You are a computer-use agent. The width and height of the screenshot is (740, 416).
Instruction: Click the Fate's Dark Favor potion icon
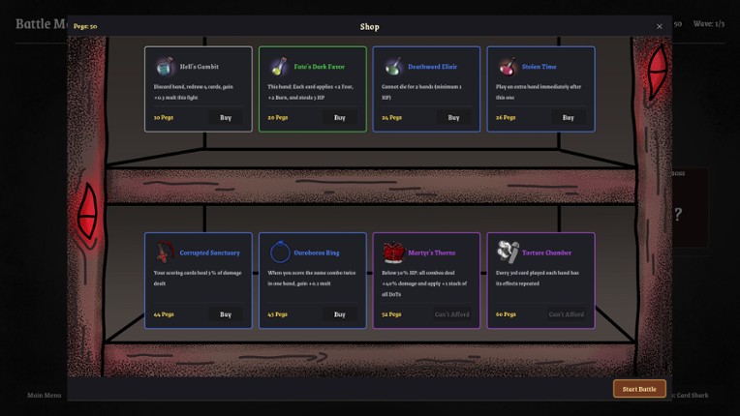tap(279, 67)
